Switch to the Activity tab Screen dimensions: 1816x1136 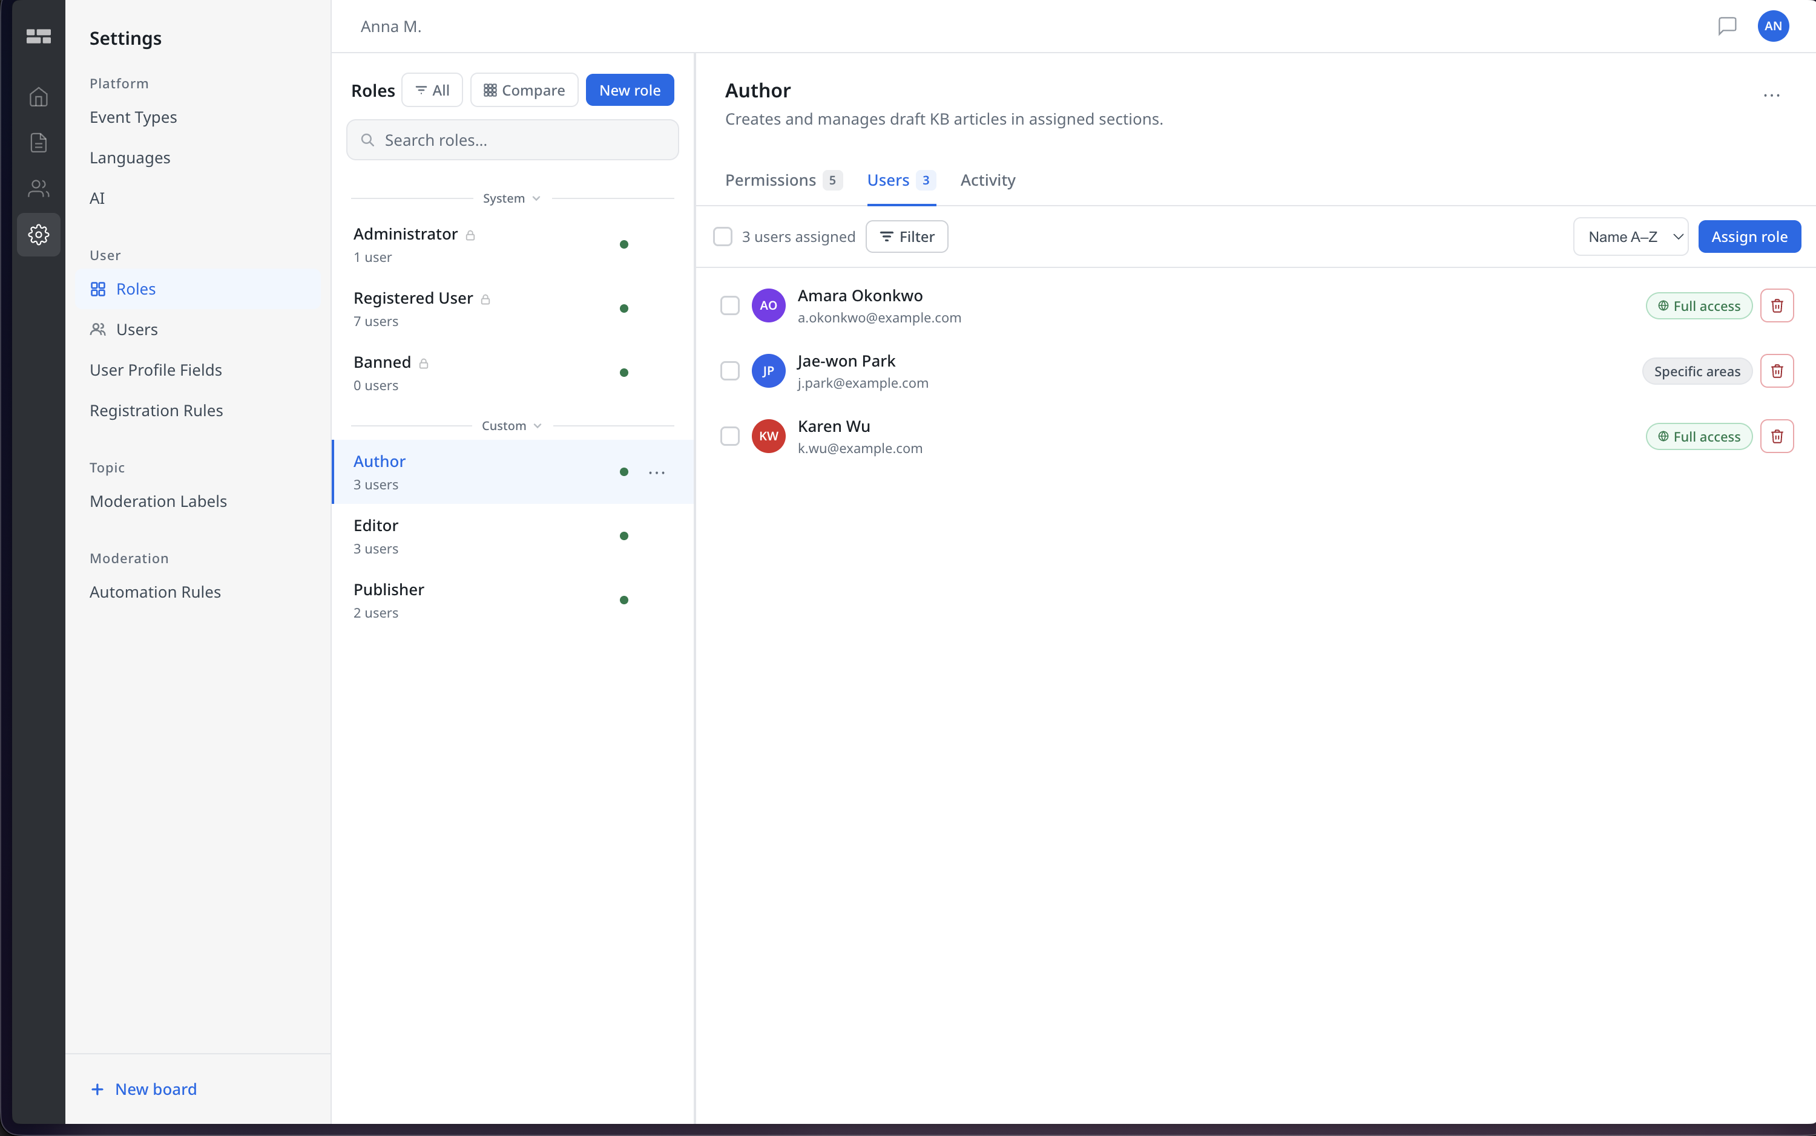pyautogui.click(x=988, y=180)
